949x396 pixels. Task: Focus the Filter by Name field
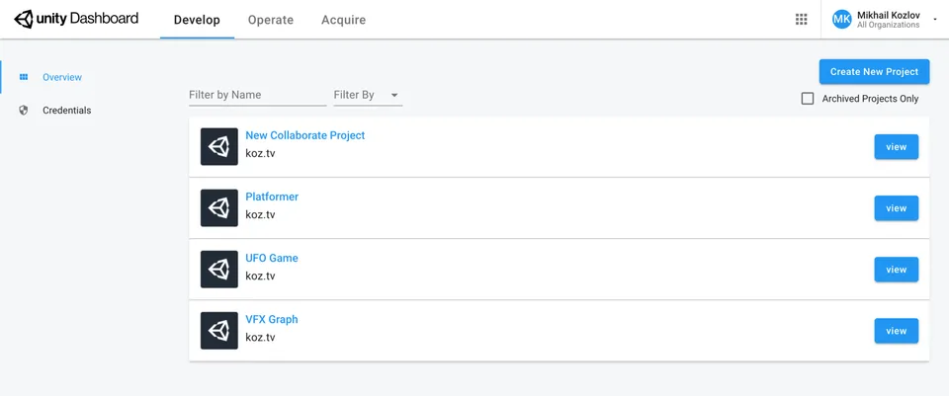click(257, 95)
